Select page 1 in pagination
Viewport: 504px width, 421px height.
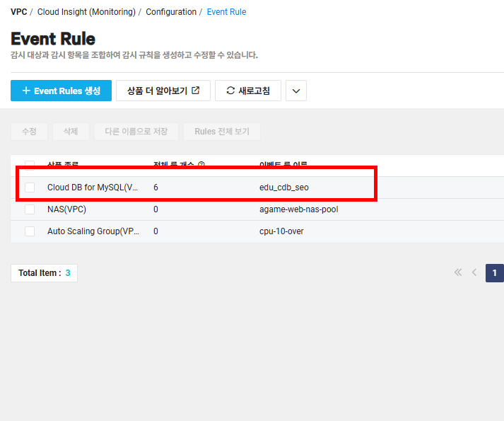click(494, 273)
